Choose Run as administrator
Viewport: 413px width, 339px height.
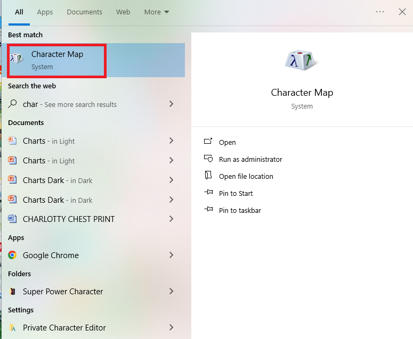click(250, 159)
